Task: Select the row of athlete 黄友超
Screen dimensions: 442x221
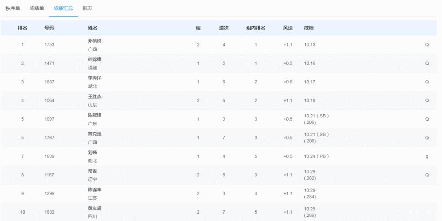Action: [x=94, y=208]
